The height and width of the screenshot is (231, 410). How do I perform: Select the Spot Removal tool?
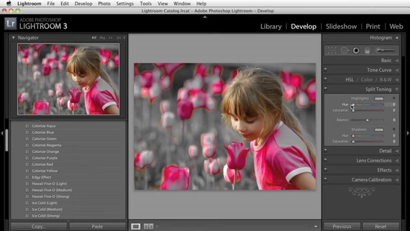pyautogui.click(x=344, y=51)
